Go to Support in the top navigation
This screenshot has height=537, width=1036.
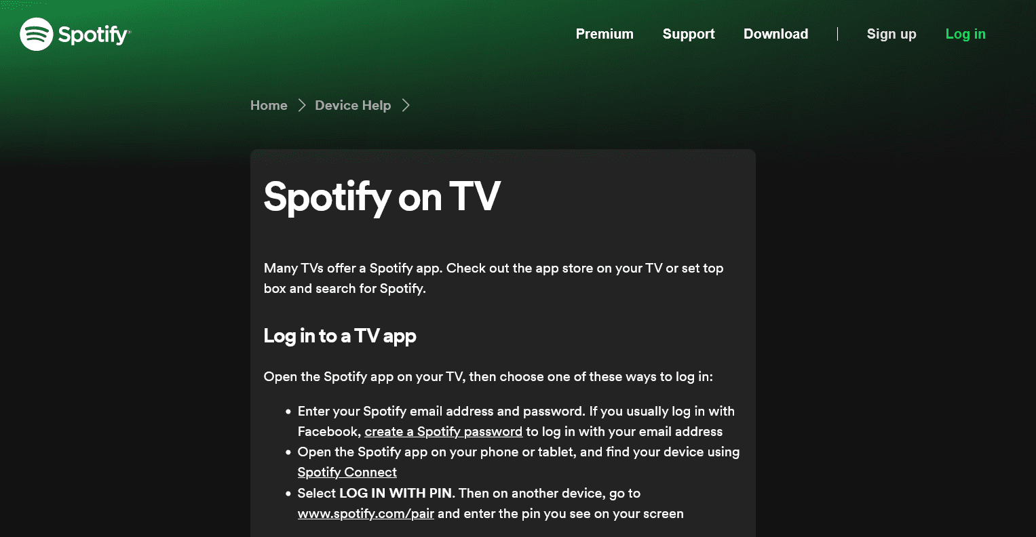(x=689, y=34)
